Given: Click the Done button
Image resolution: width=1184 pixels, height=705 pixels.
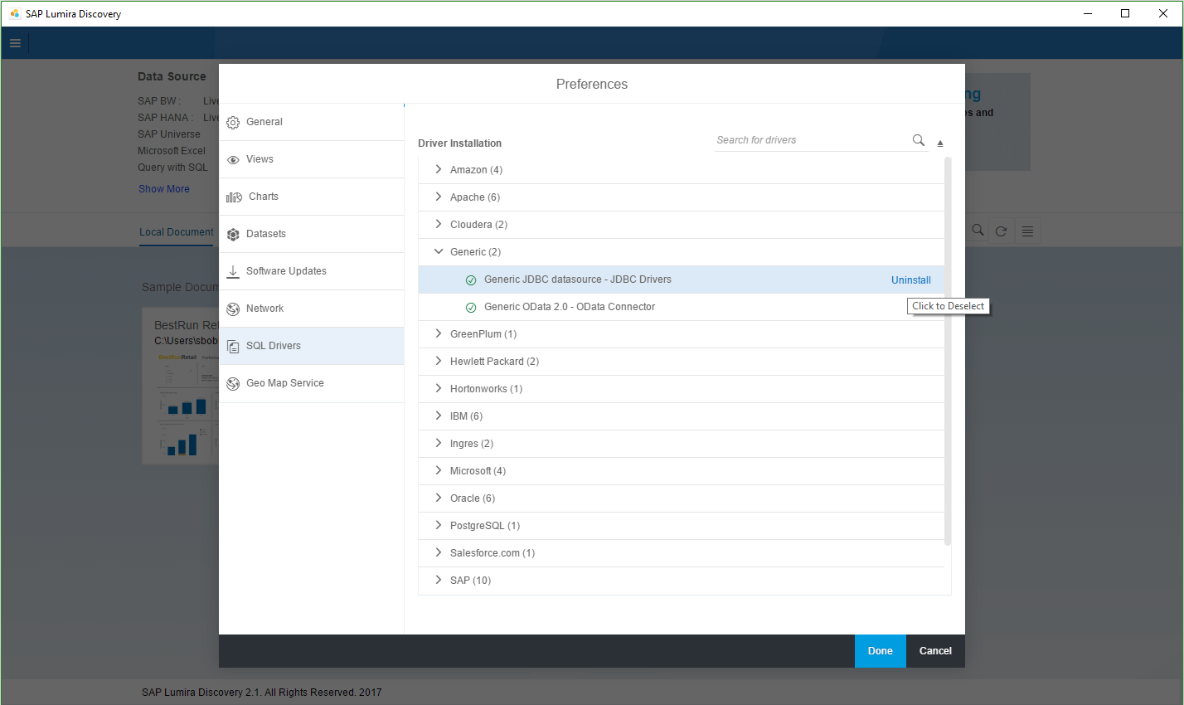Looking at the screenshot, I should (881, 651).
